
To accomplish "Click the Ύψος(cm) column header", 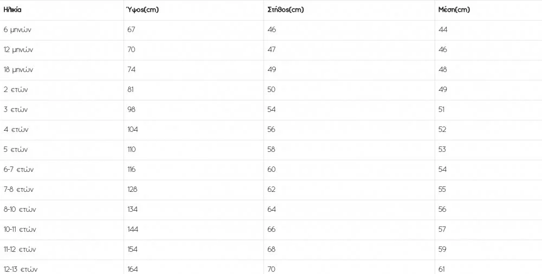I will pyautogui.click(x=142, y=10).
